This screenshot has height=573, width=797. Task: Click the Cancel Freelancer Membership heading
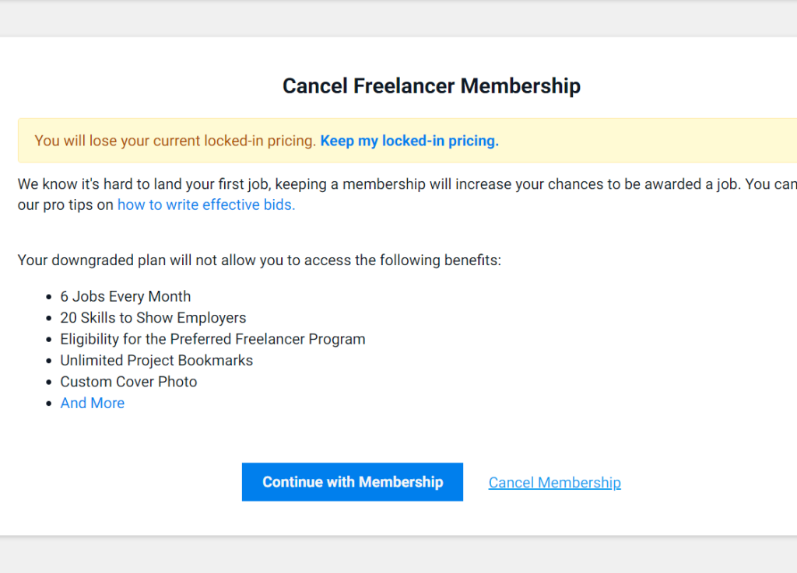point(431,86)
